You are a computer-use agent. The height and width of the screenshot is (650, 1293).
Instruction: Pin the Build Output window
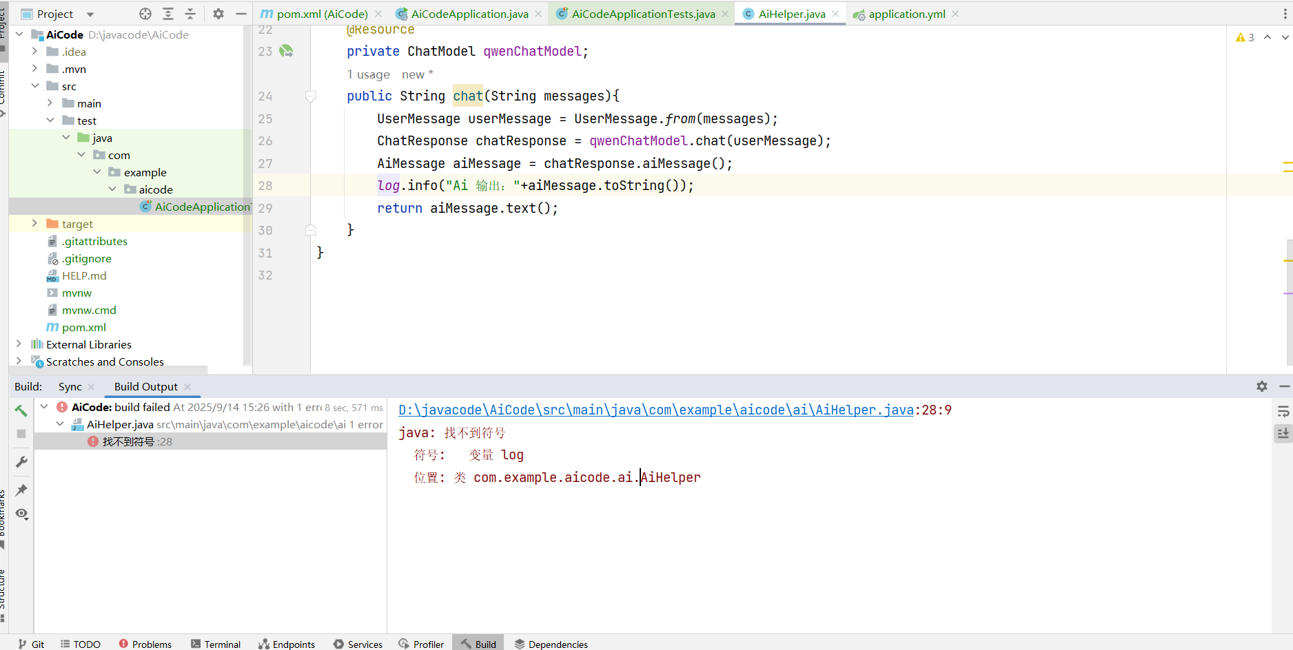[x=21, y=490]
